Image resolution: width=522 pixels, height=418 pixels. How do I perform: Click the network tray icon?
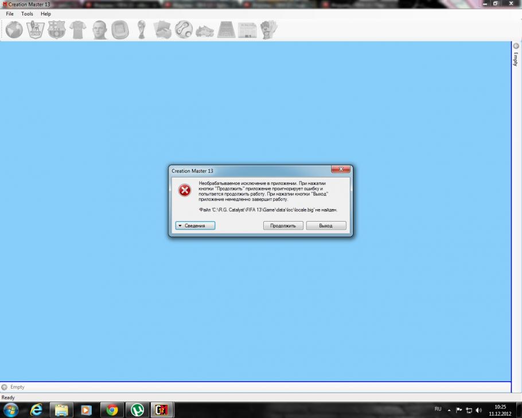click(469, 411)
